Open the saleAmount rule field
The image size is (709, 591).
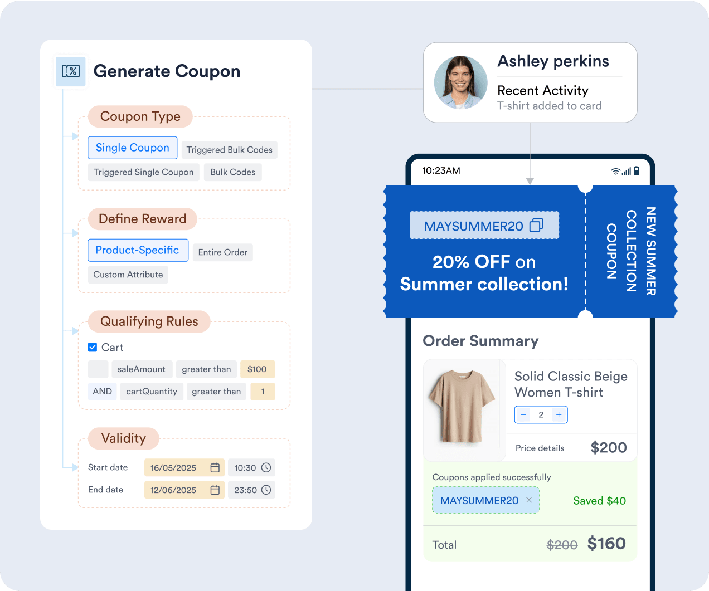pyautogui.click(x=142, y=369)
